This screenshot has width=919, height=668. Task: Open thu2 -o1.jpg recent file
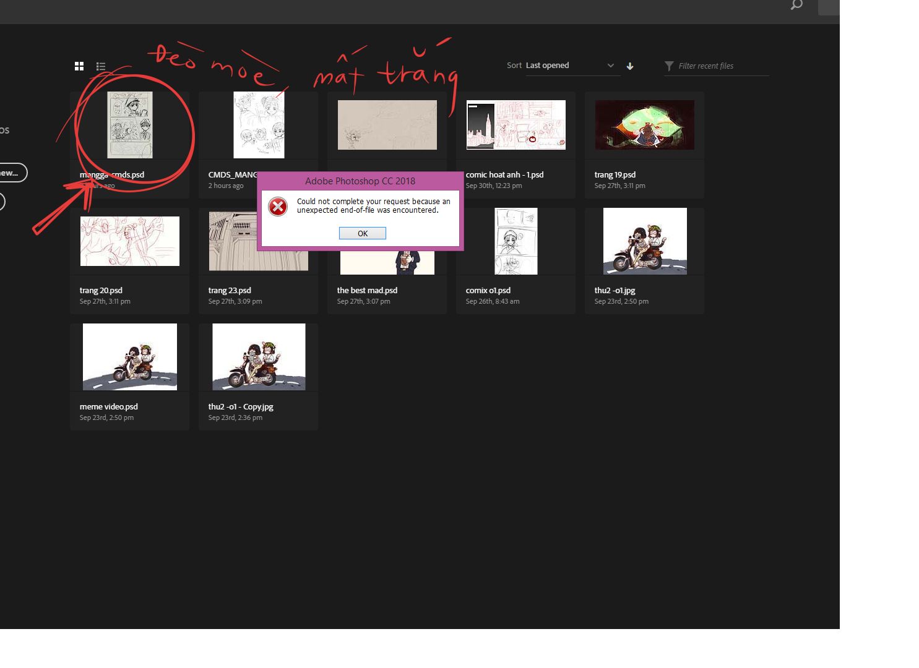[644, 241]
